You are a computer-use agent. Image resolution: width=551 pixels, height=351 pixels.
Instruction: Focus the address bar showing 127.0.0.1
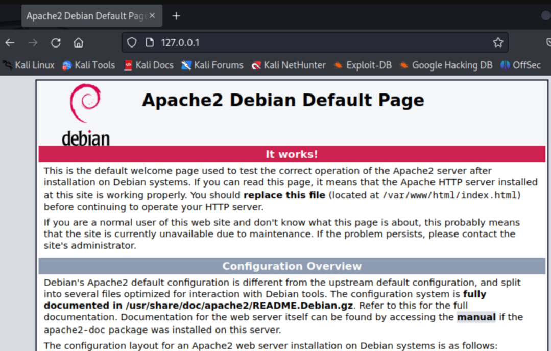coord(315,42)
